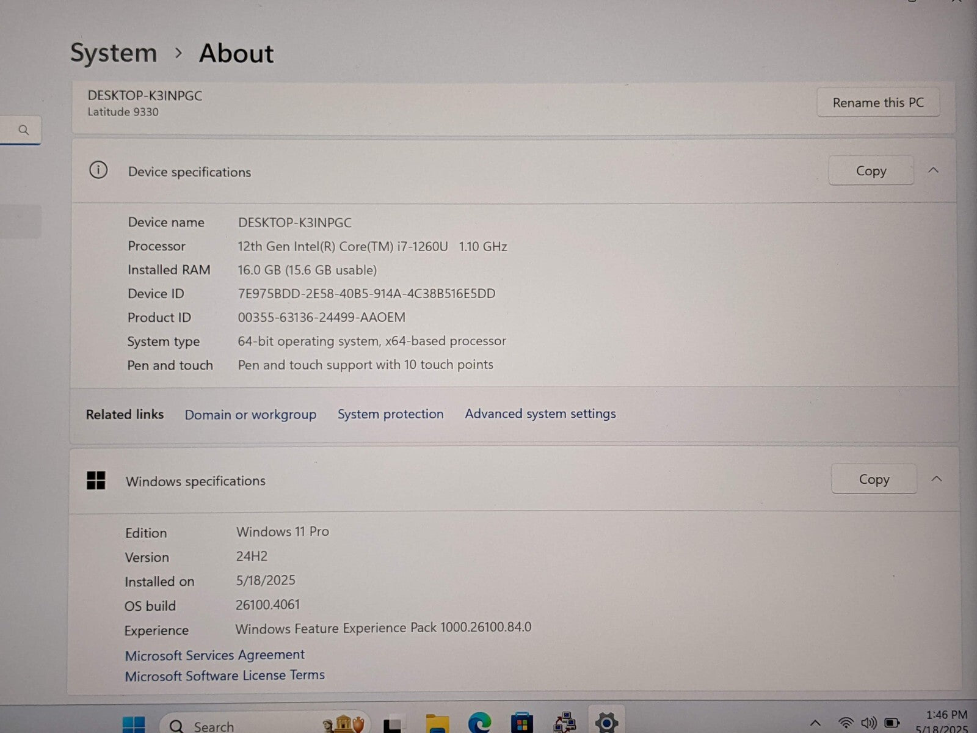Open Task View from the taskbar
Viewport: 977px width, 733px height.
tap(394, 725)
